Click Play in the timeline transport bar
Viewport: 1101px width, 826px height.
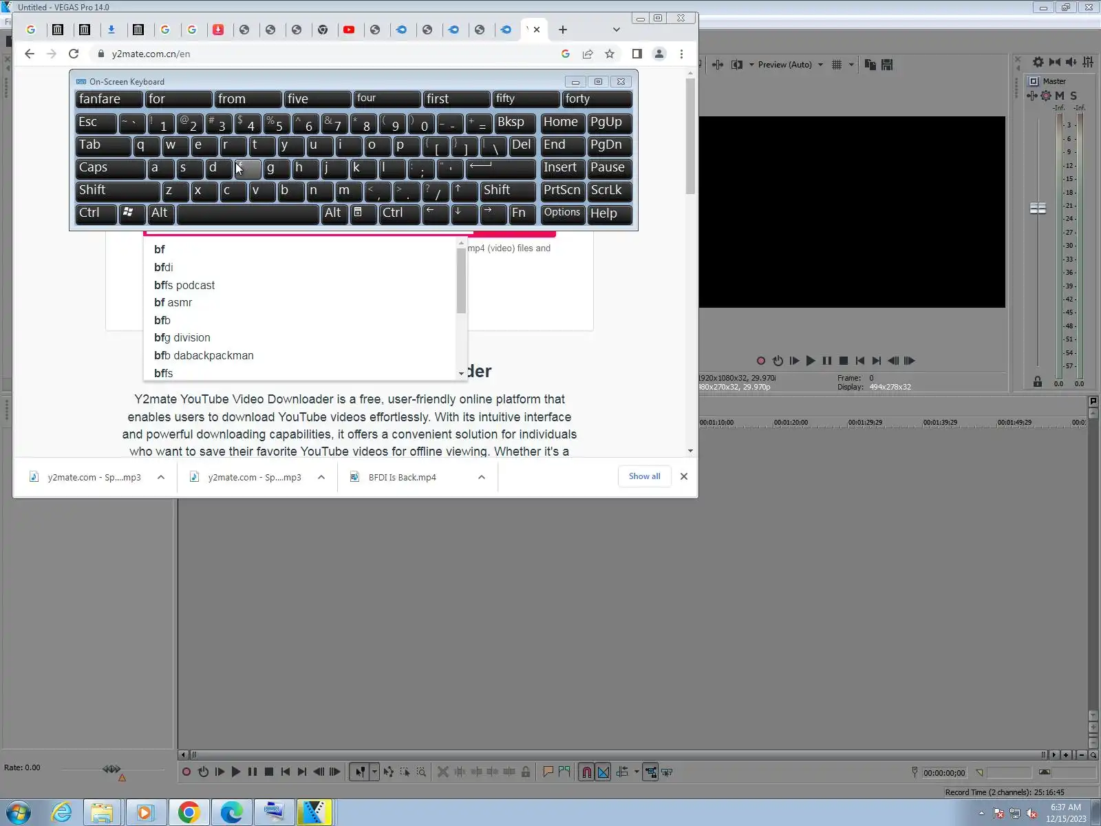[236, 772]
